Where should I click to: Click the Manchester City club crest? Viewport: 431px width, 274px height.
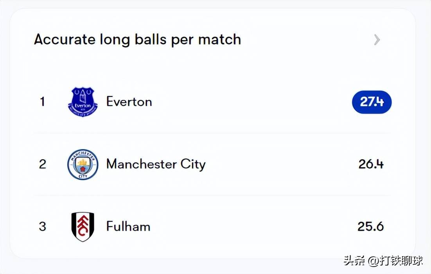83,164
